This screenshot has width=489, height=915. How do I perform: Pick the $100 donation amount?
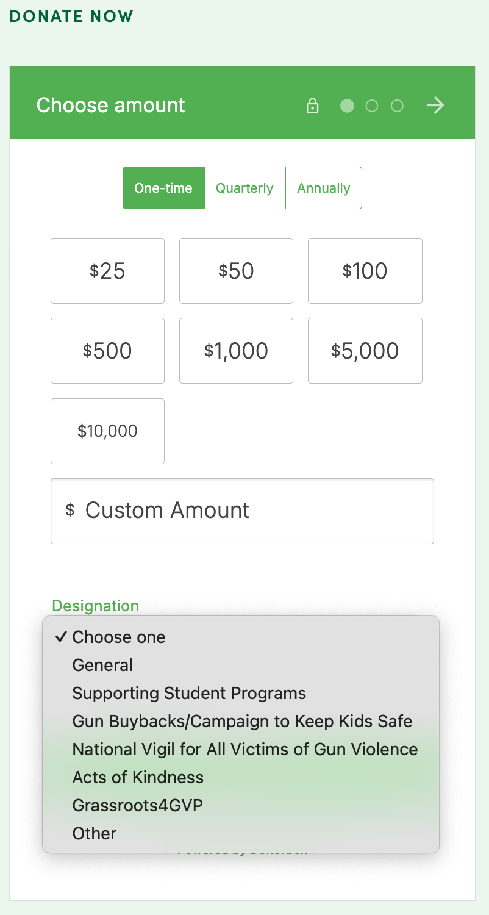(365, 271)
